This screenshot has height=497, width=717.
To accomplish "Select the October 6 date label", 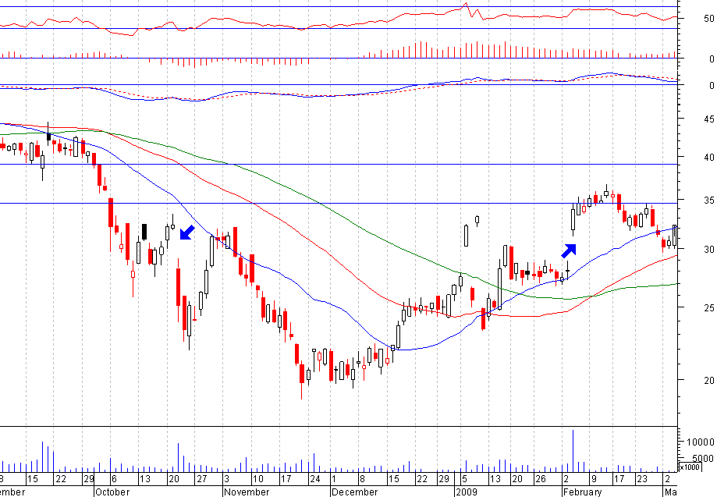I will pos(114,479).
